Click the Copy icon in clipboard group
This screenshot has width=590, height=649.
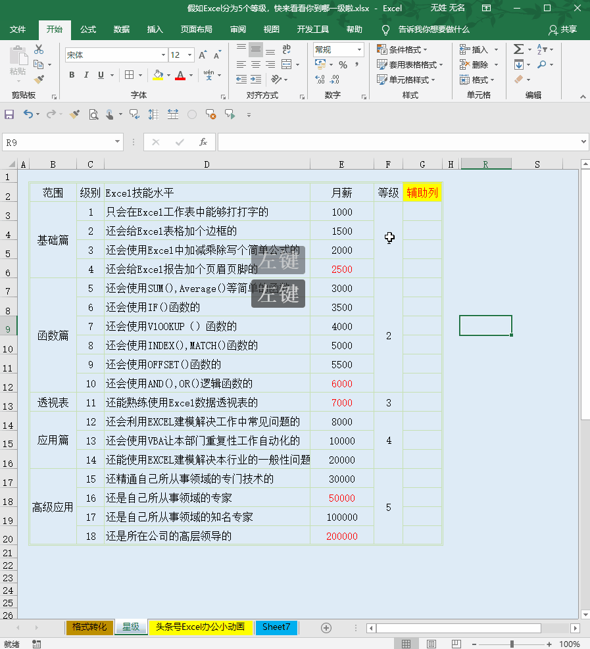pos(39,64)
